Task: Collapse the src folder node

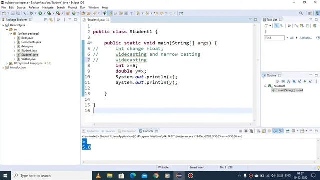Action: (7, 29)
